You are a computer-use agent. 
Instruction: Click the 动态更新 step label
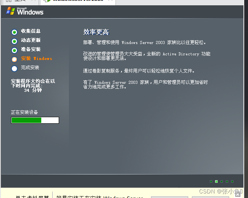pos(31,40)
